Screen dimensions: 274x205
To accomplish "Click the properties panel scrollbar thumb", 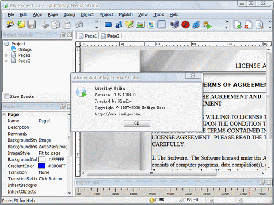I will pyautogui.click(x=69, y=137).
